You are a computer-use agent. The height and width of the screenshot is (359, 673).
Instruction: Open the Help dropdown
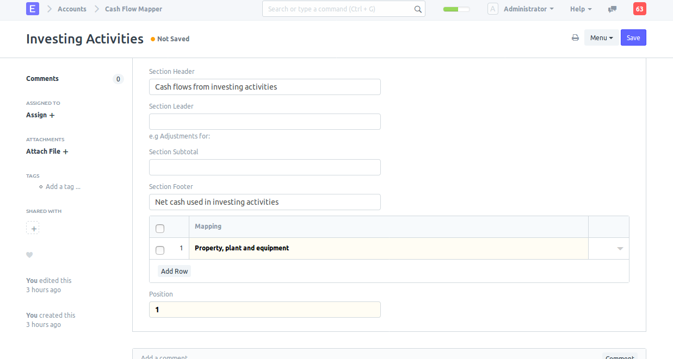coord(581,9)
